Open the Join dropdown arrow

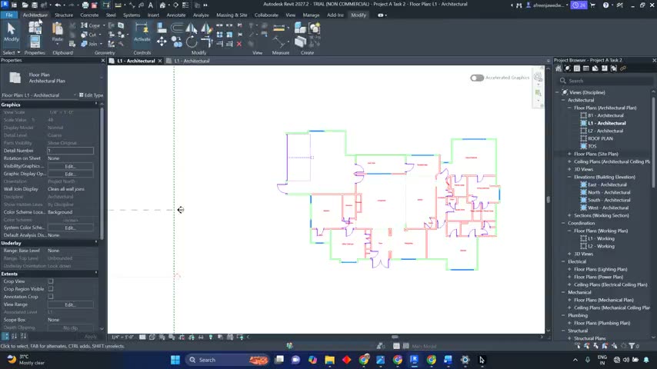pyautogui.click(x=101, y=44)
